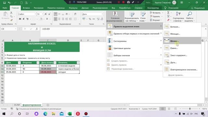The width and height of the screenshot is (208, 117).
Task: Choose the Дата rule
Action: (182, 62)
